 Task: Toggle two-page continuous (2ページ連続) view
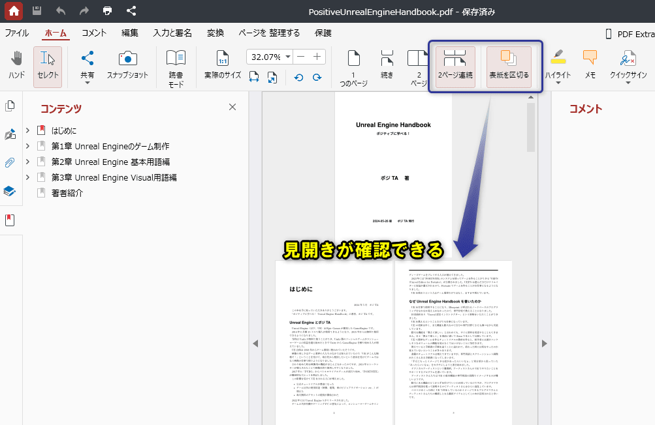[x=455, y=66]
